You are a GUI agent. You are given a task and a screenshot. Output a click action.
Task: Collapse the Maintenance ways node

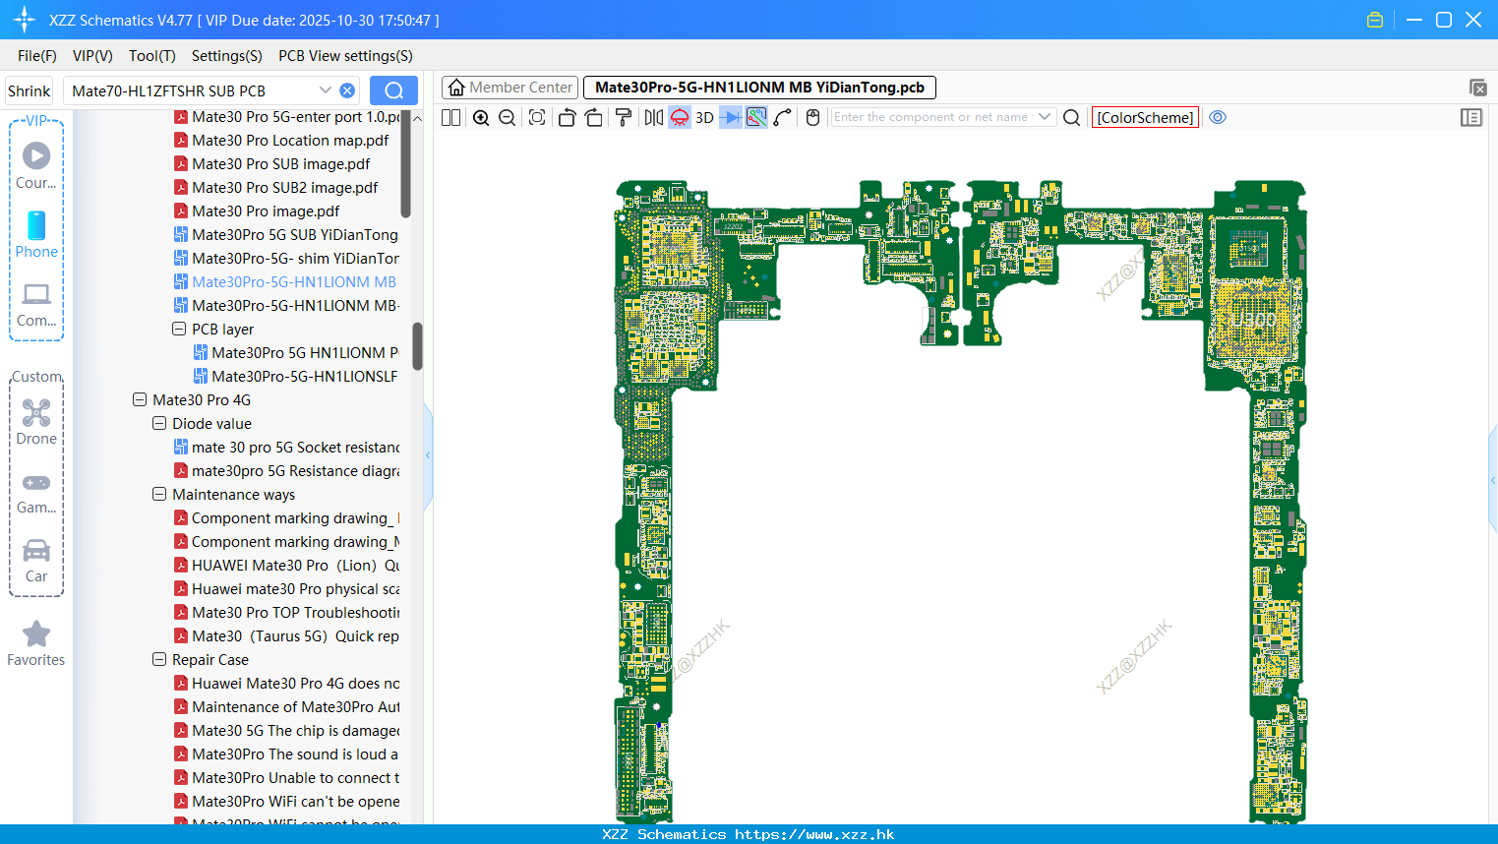point(159,494)
